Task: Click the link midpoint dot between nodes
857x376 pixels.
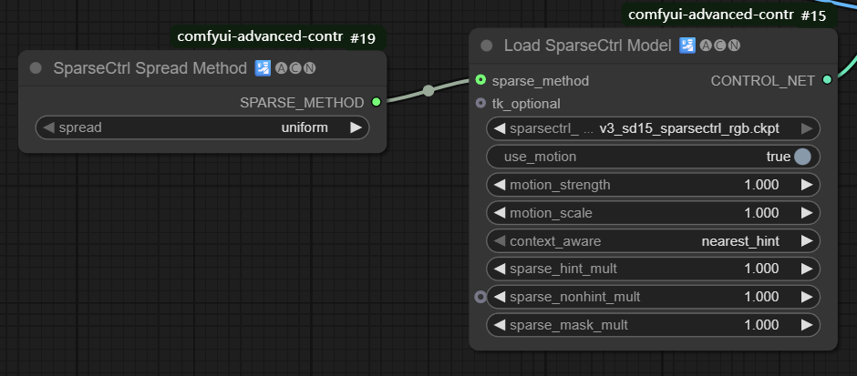Action: tap(428, 90)
